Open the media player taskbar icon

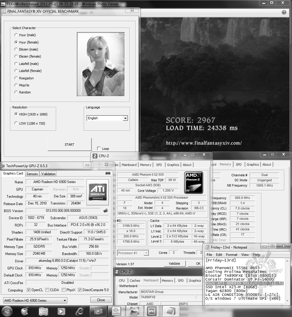[x=61, y=311]
